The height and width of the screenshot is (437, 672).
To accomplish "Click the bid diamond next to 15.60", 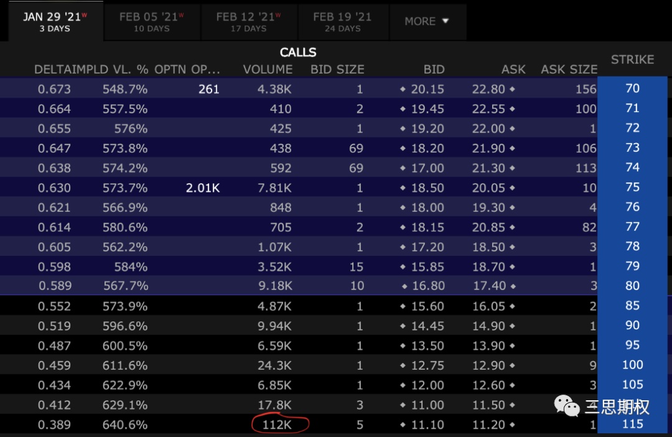I will coord(403,306).
